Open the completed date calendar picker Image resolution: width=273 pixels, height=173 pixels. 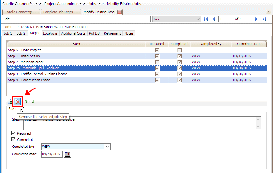tap(67, 154)
